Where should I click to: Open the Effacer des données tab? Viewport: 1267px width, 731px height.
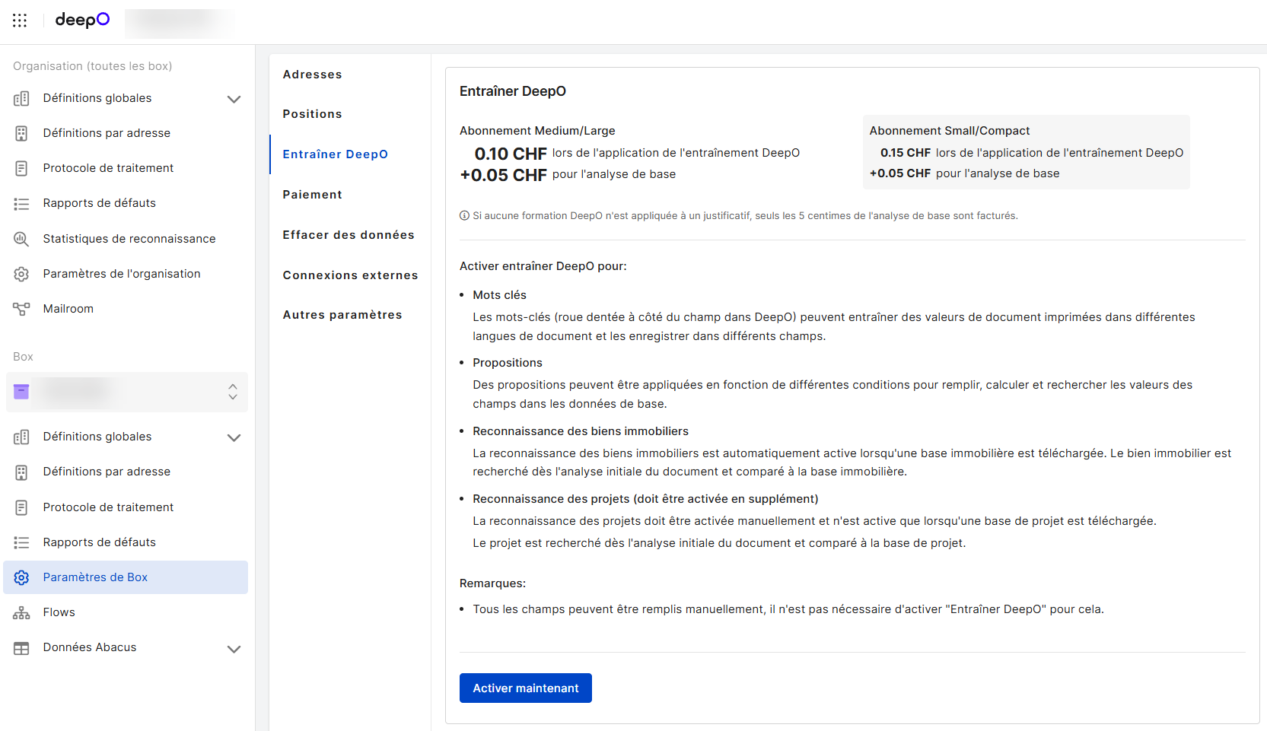[349, 235]
